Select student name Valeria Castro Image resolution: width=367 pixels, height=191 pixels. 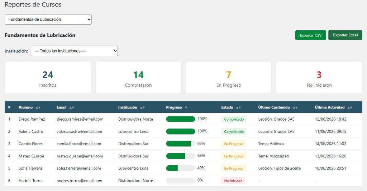(31, 131)
